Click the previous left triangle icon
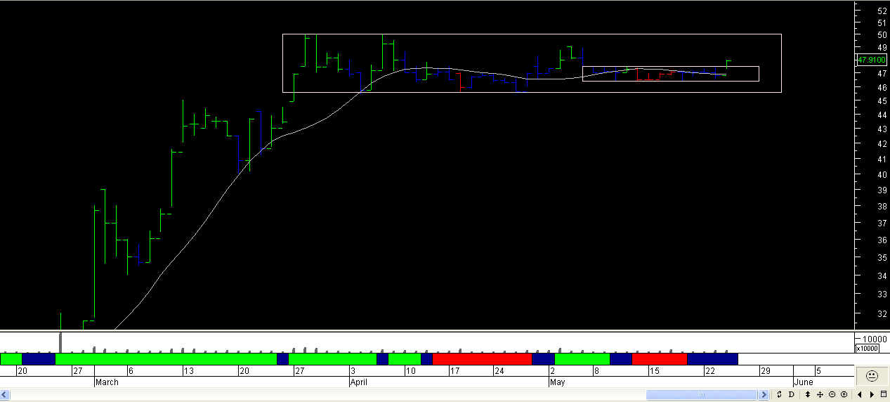This screenshot has height=402, width=890. click(x=860, y=394)
